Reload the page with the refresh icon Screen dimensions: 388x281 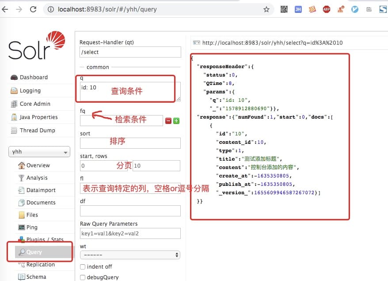(33, 9)
